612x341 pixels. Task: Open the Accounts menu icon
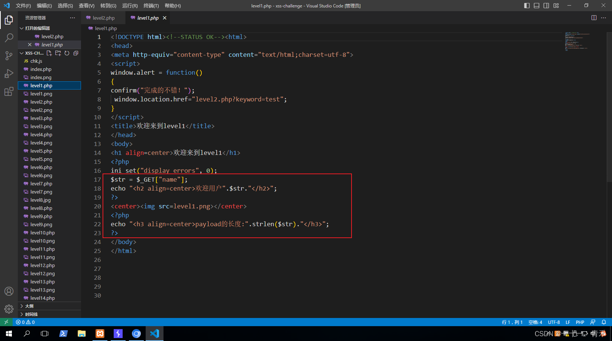(9, 291)
